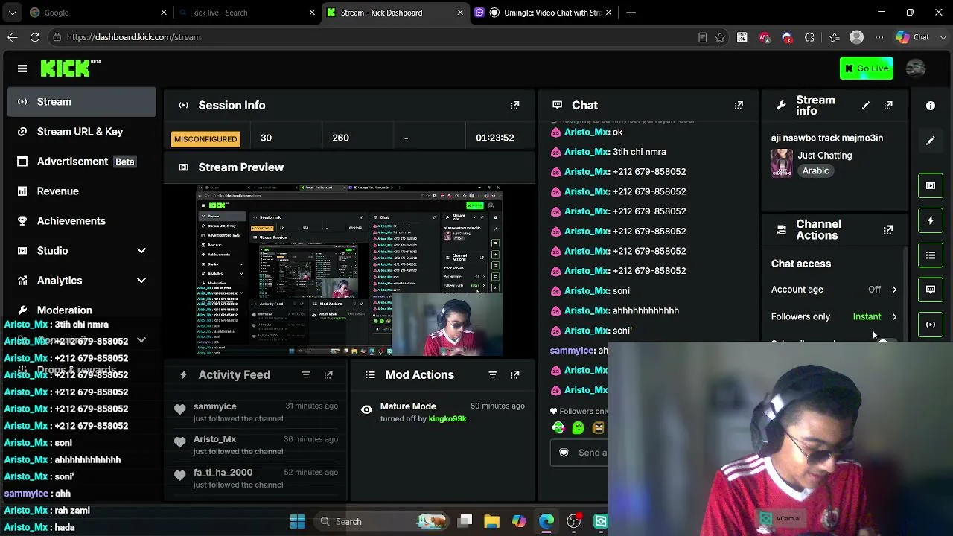The width and height of the screenshot is (953, 536).
Task: Bookmark this page with the star icon
Action: tap(720, 37)
